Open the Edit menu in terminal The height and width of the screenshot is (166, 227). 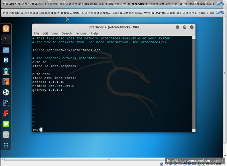(45, 33)
